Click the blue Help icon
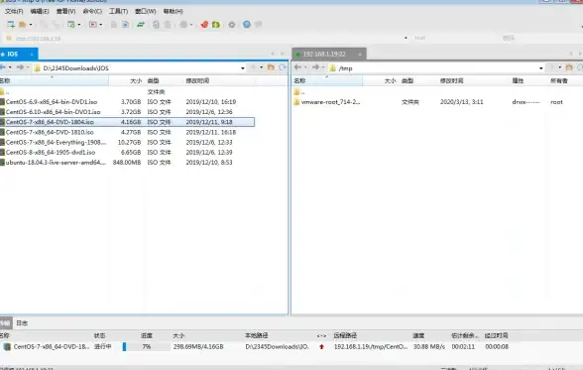The height and width of the screenshot is (370, 583). (247, 24)
